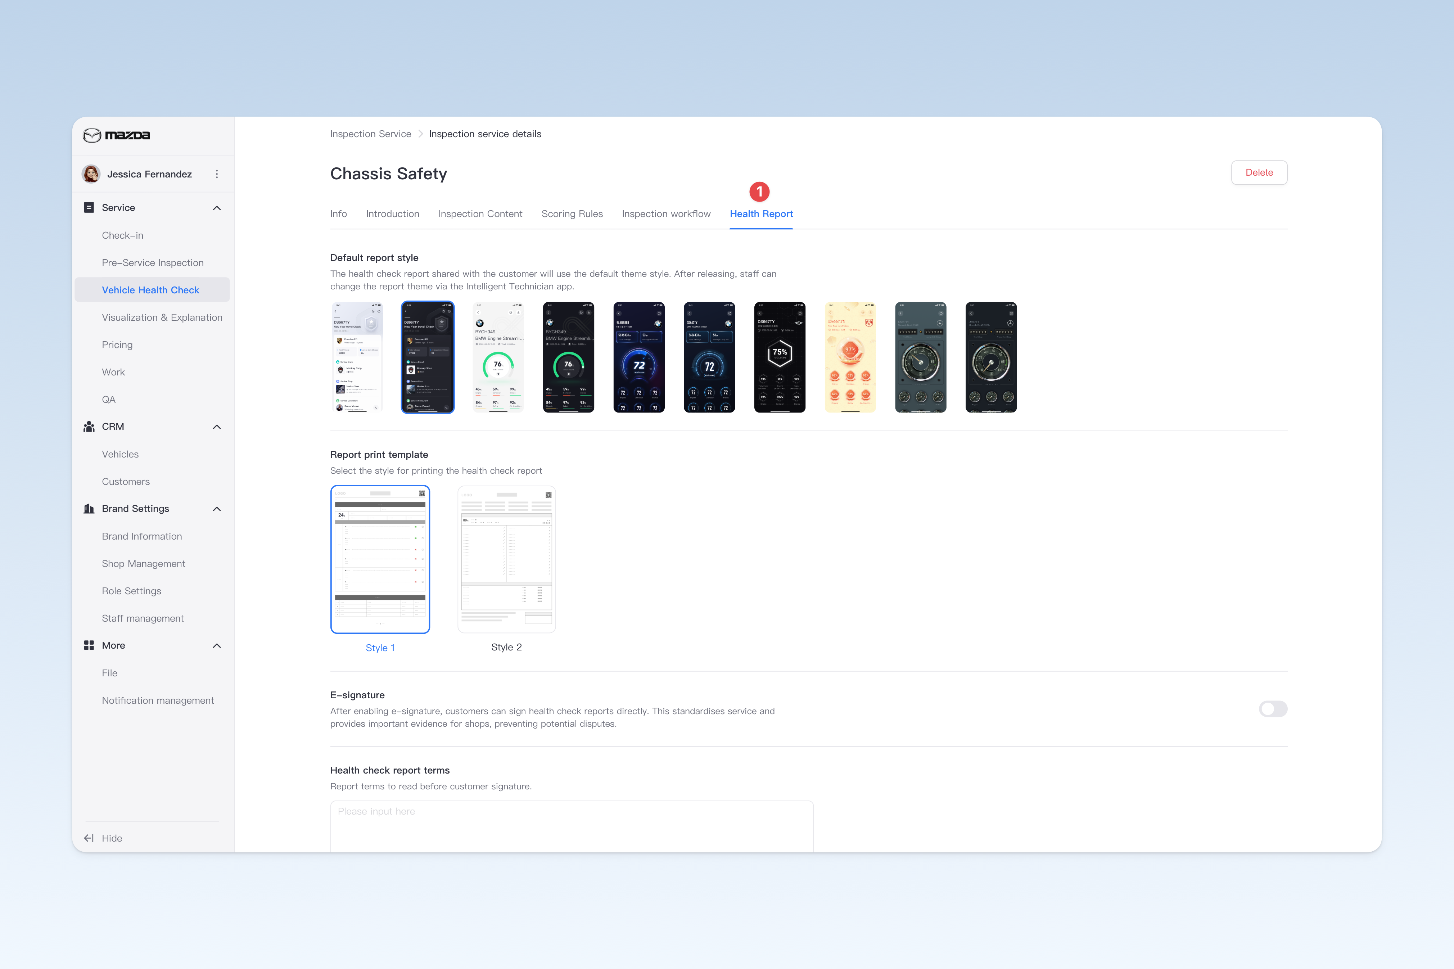
Task: Choose the dark BMW gauge 76 theme
Action: 569,357
